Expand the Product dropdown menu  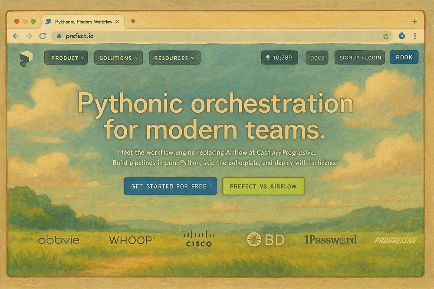(66, 58)
